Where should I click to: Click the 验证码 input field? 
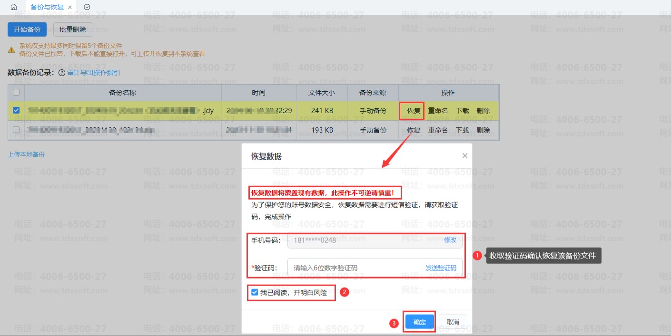[355, 268]
